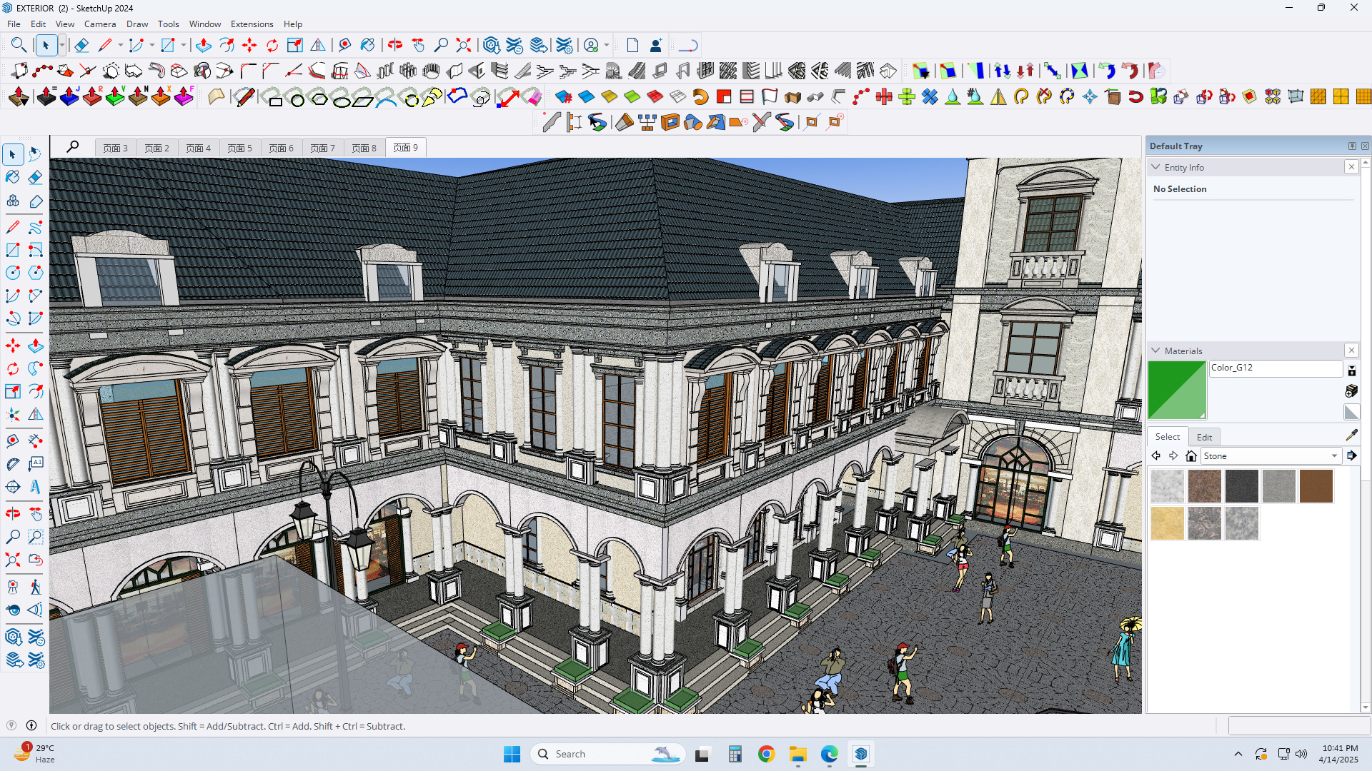This screenshot has width=1372, height=771.
Task: Close the Materials panel
Action: [x=1351, y=351]
